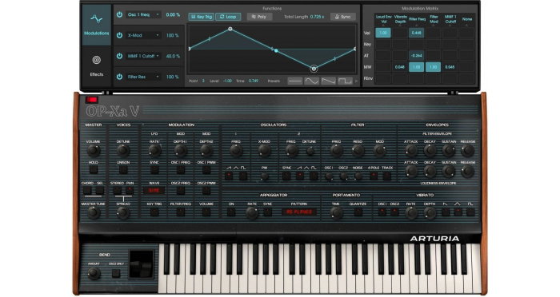Screen dimensions: 560x297
Task: Click the Poly button
Action: (x=259, y=17)
